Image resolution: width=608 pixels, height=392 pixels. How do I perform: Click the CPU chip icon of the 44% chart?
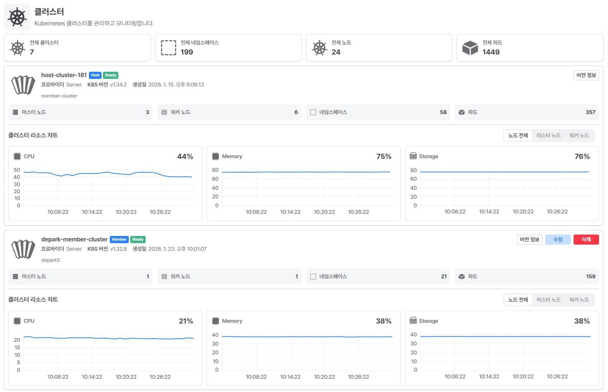[x=17, y=156]
